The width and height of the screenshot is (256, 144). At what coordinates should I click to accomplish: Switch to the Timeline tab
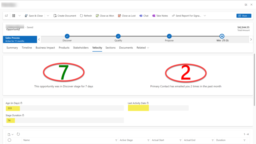(27, 48)
